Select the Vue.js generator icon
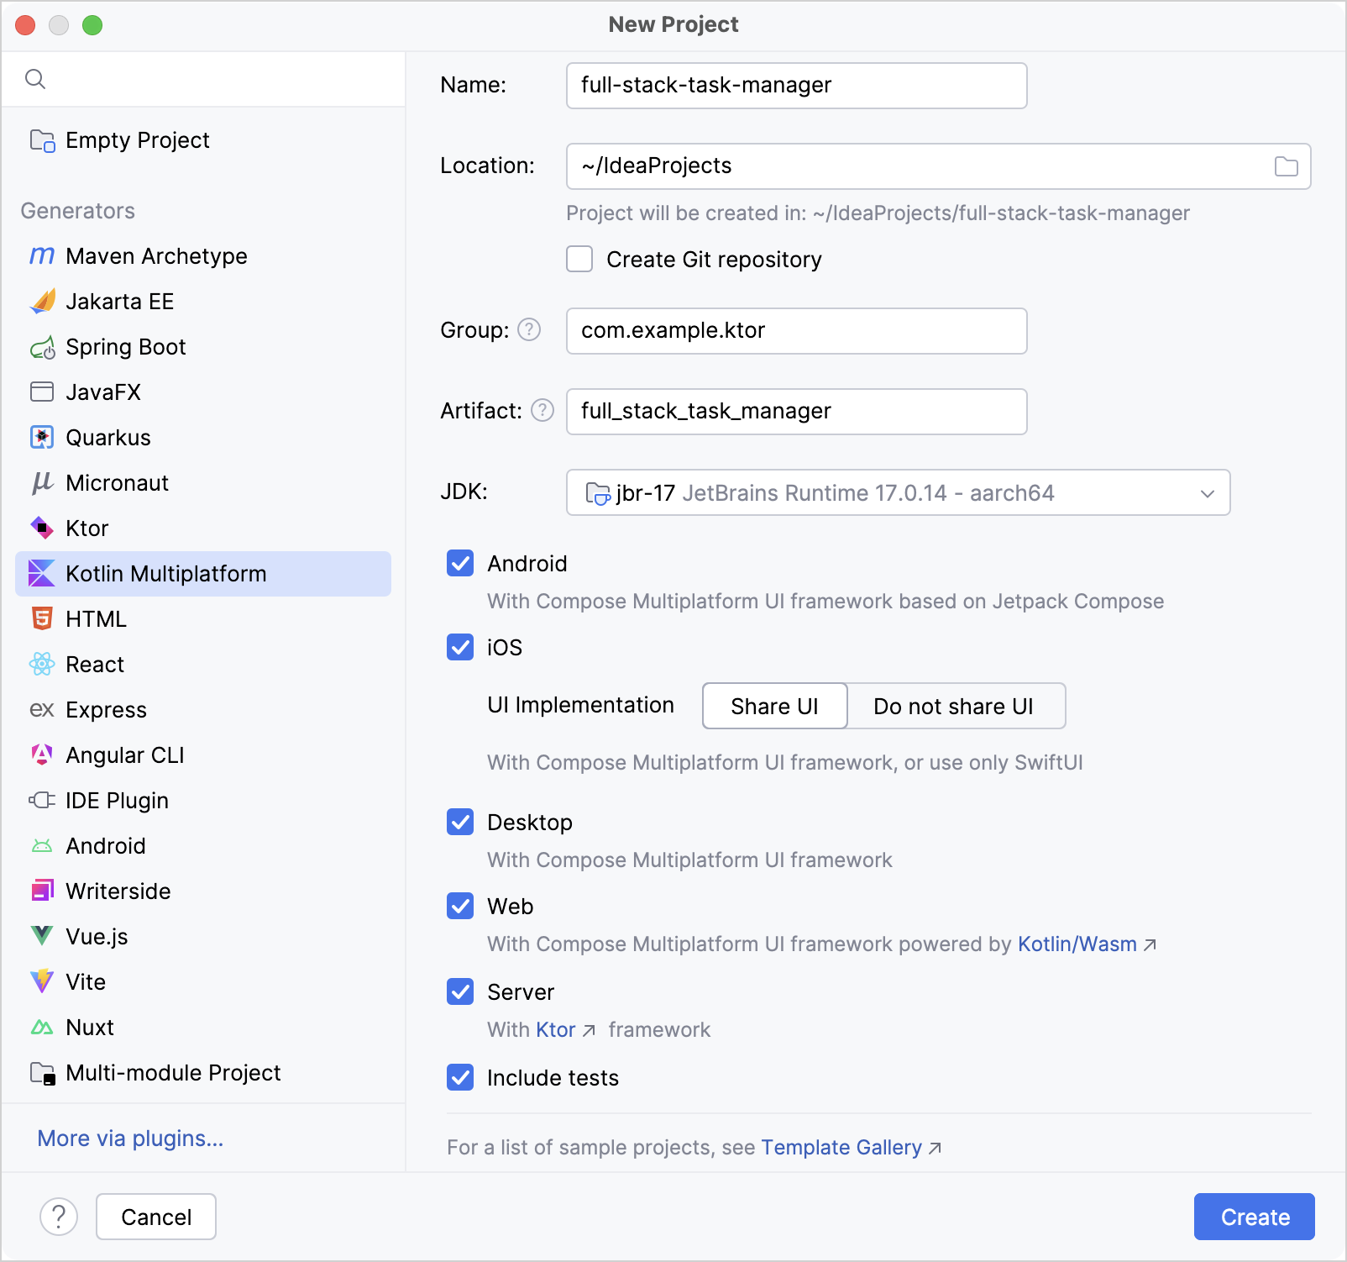1347x1262 pixels. [x=41, y=936]
